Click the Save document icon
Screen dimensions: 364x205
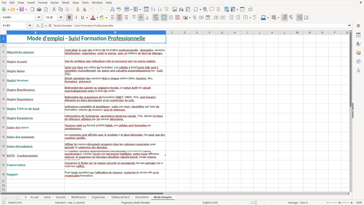22,9
